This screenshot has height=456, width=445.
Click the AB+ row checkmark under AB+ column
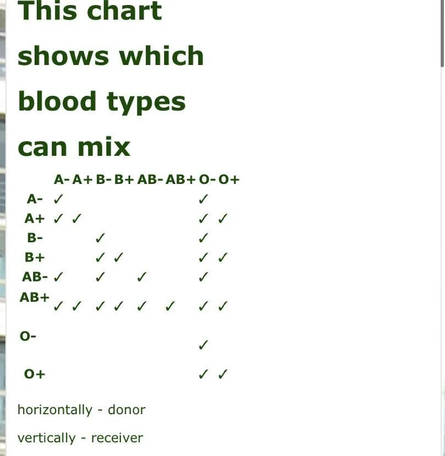[x=170, y=306]
